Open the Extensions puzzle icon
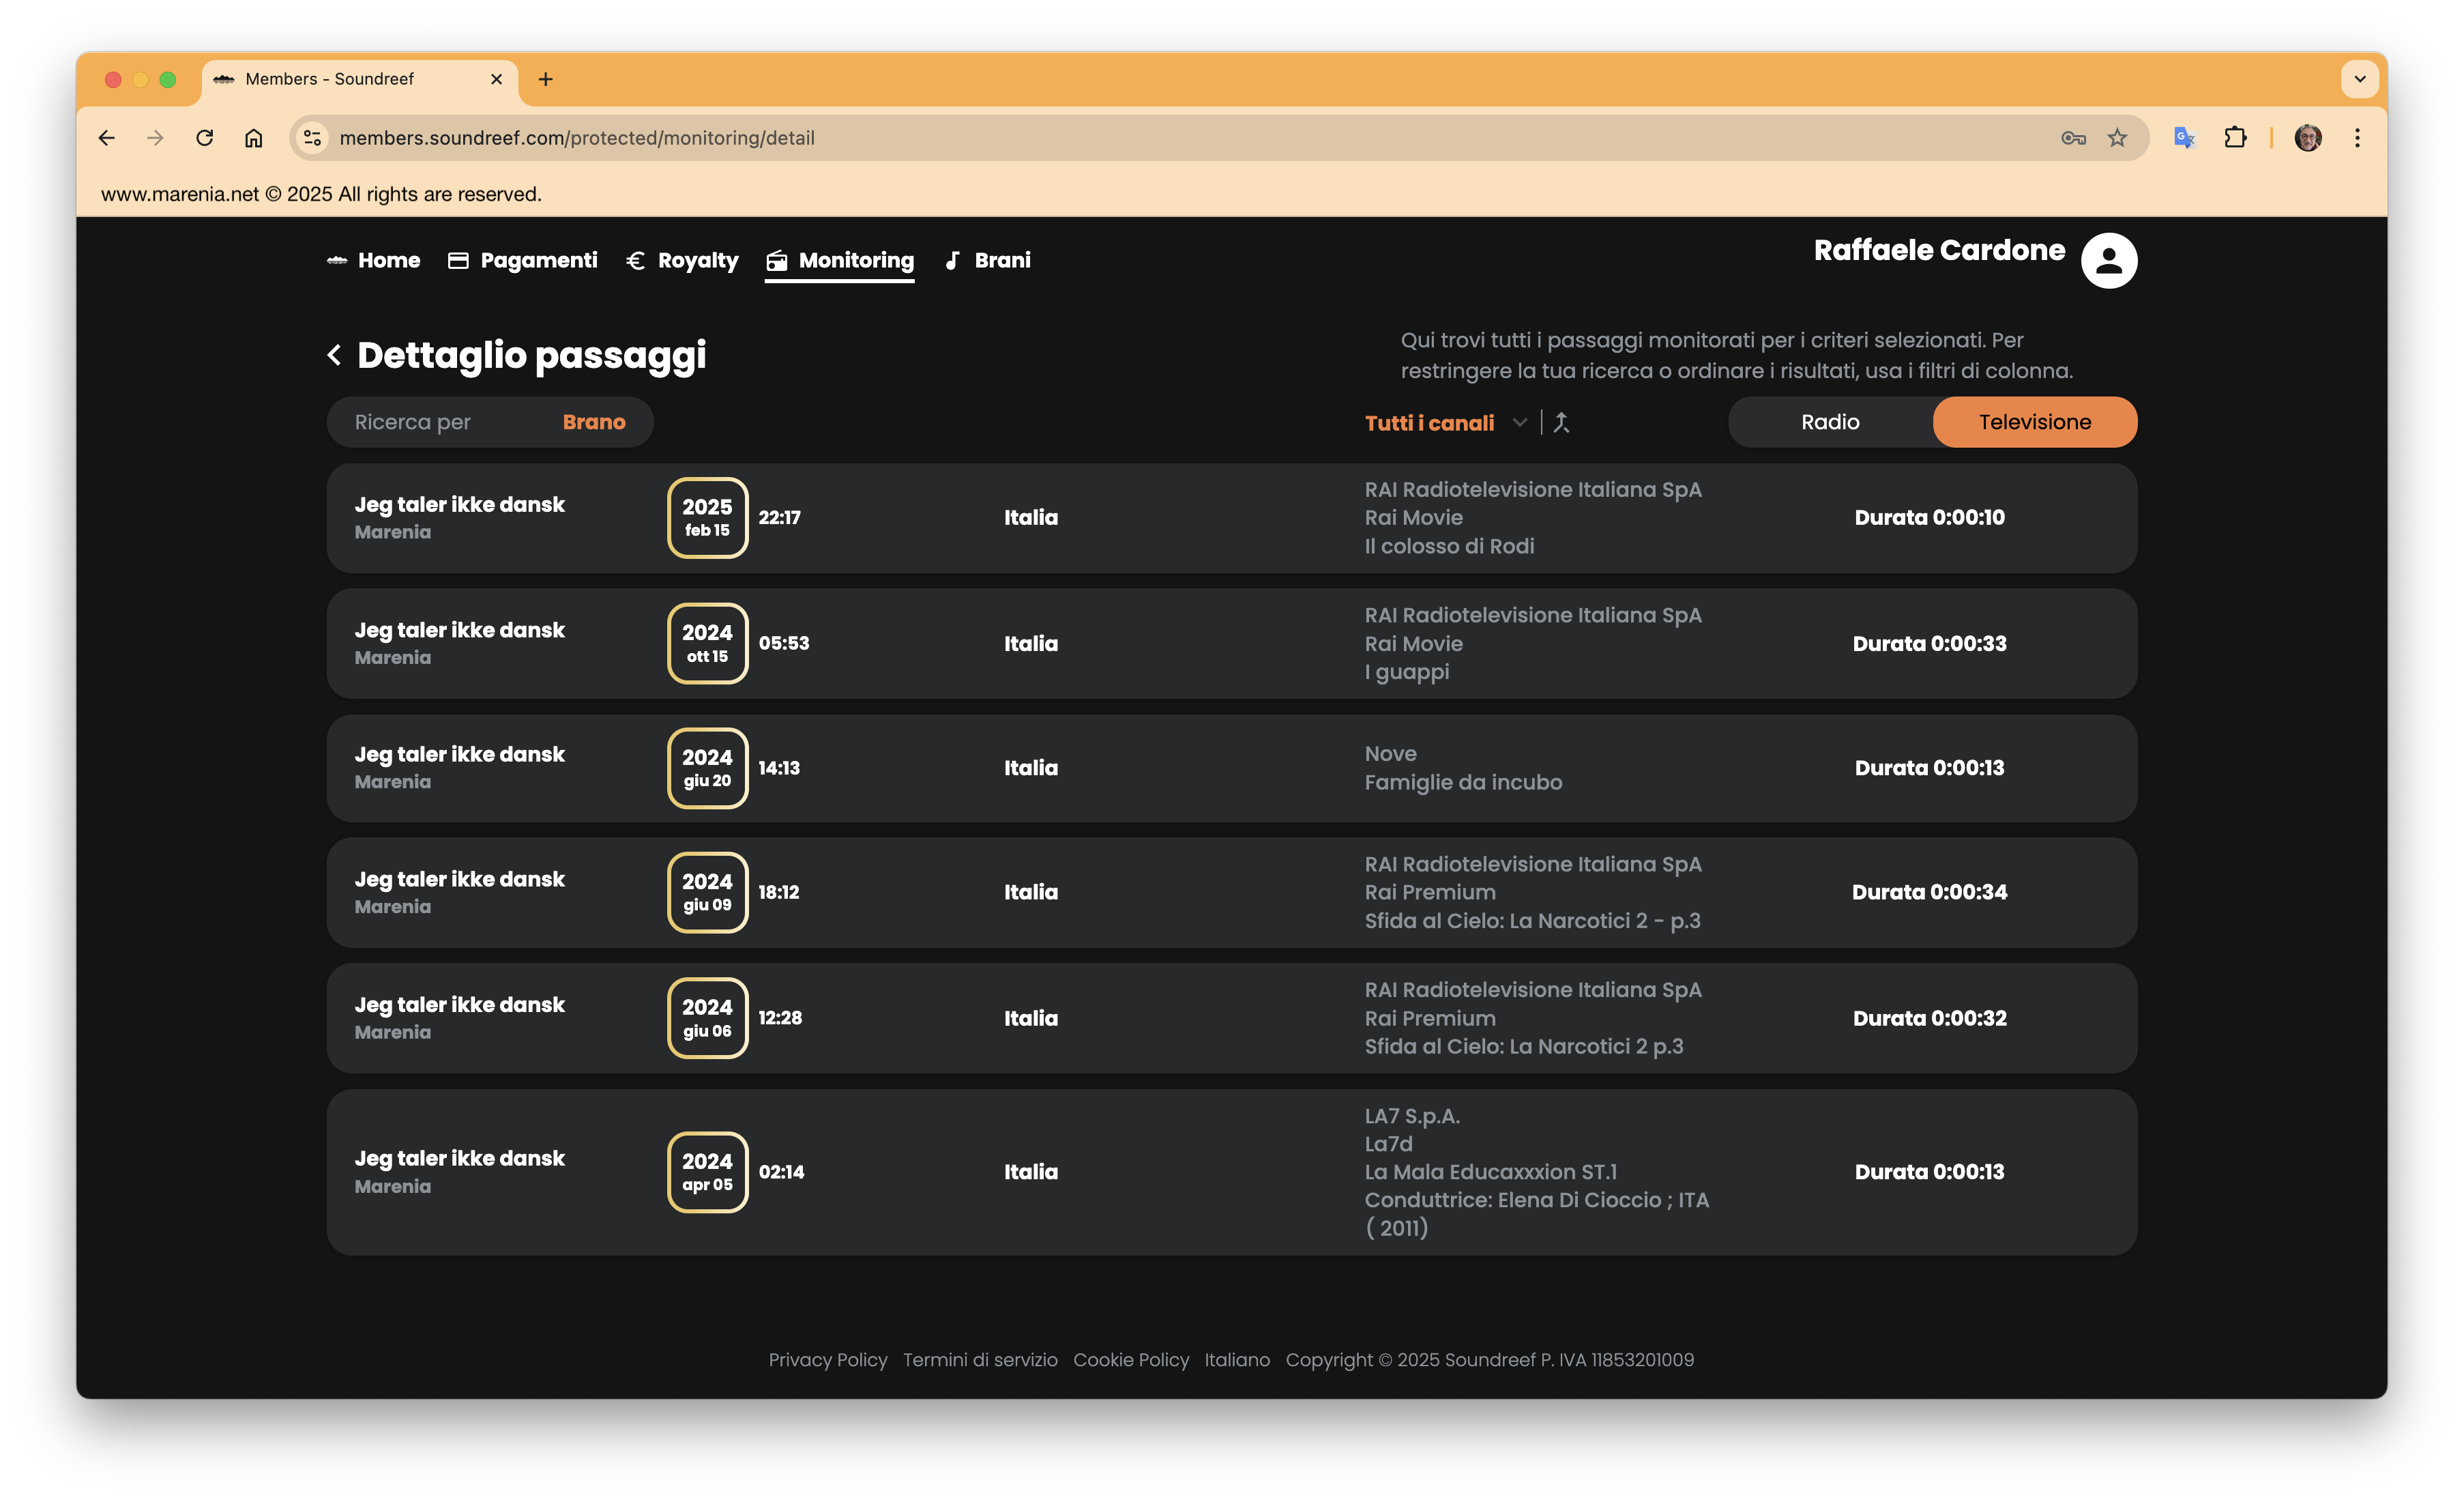 pos(2235,138)
